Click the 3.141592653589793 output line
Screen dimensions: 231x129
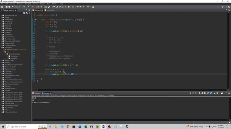point(41,102)
